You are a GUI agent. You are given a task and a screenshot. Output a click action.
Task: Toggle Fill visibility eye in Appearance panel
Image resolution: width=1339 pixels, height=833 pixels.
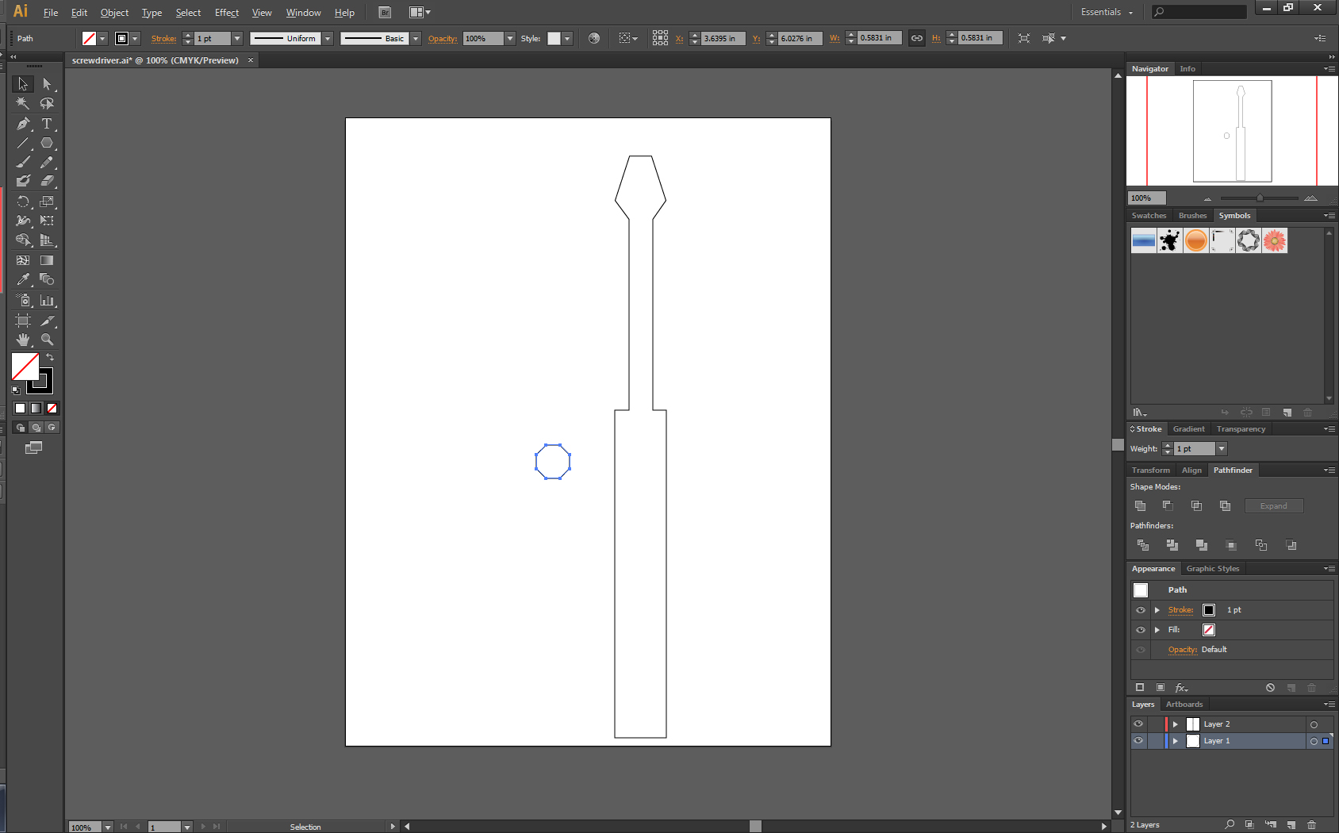(1141, 630)
